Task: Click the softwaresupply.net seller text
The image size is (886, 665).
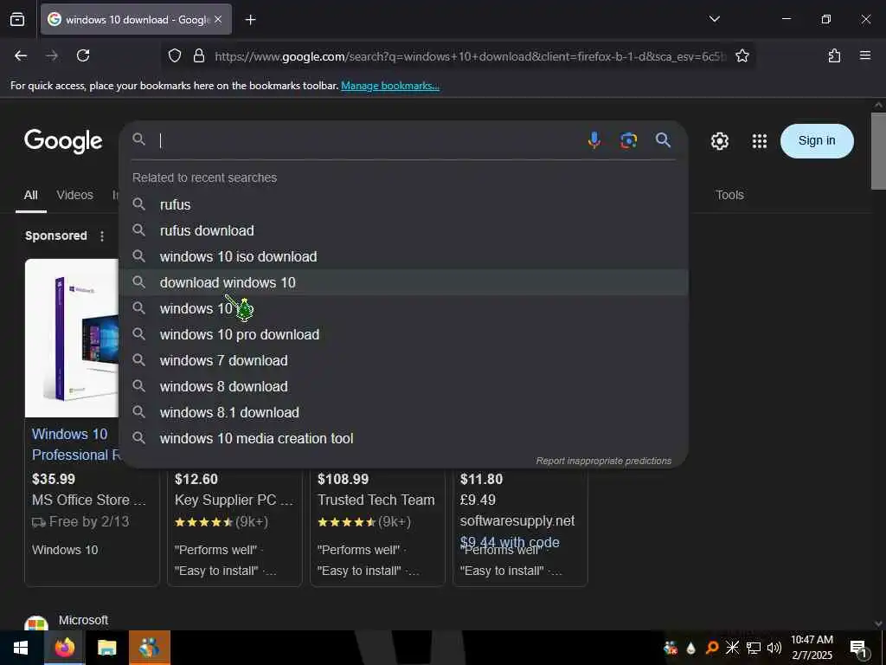Action: 517,520
